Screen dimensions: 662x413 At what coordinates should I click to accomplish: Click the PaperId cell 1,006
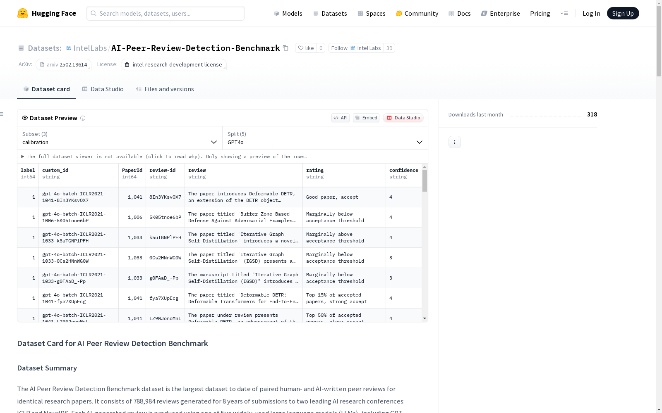click(132, 217)
